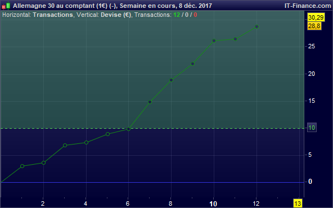Click the yellow 13 marker on horizontal axis
The width and height of the screenshot is (333, 208).
pos(298,204)
